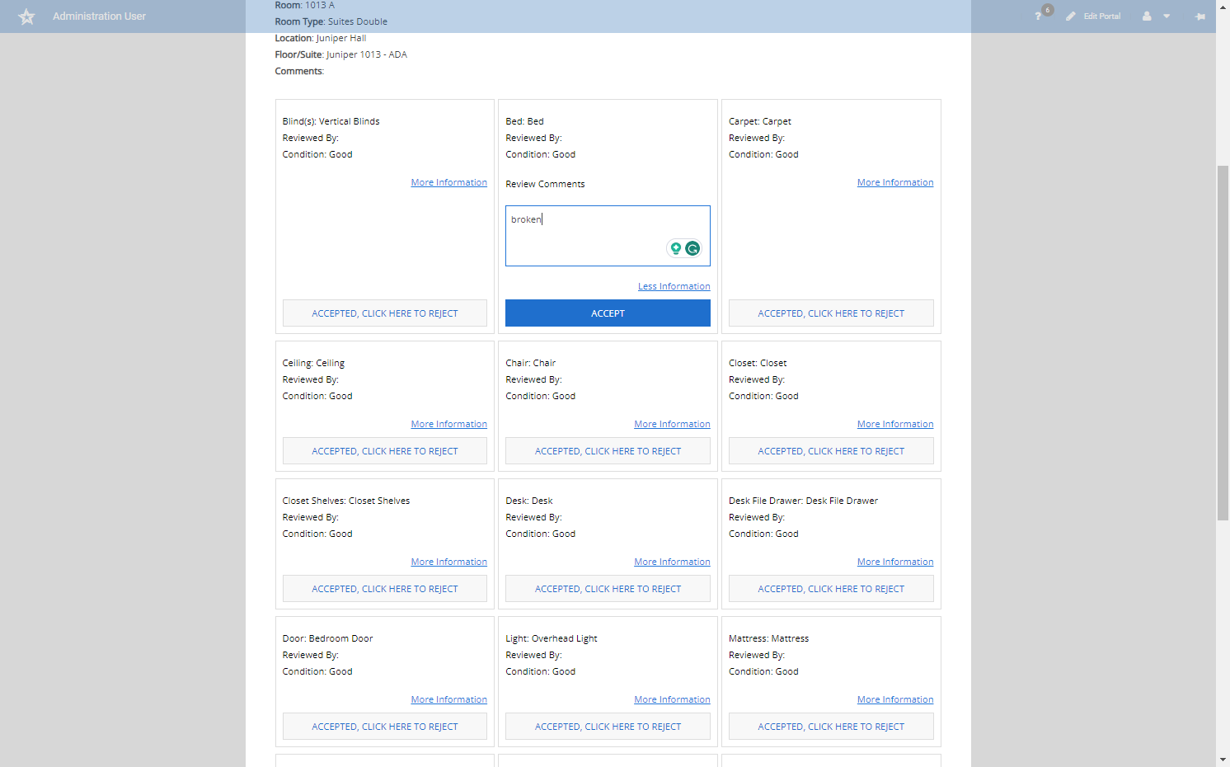The width and height of the screenshot is (1230, 767).
Task: Click the blue ACCEPT button for Bed
Action: [x=608, y=313]
